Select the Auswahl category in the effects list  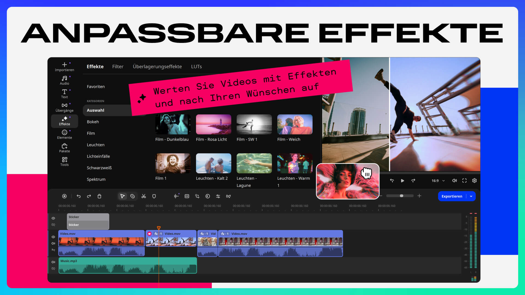click(95, 110)
